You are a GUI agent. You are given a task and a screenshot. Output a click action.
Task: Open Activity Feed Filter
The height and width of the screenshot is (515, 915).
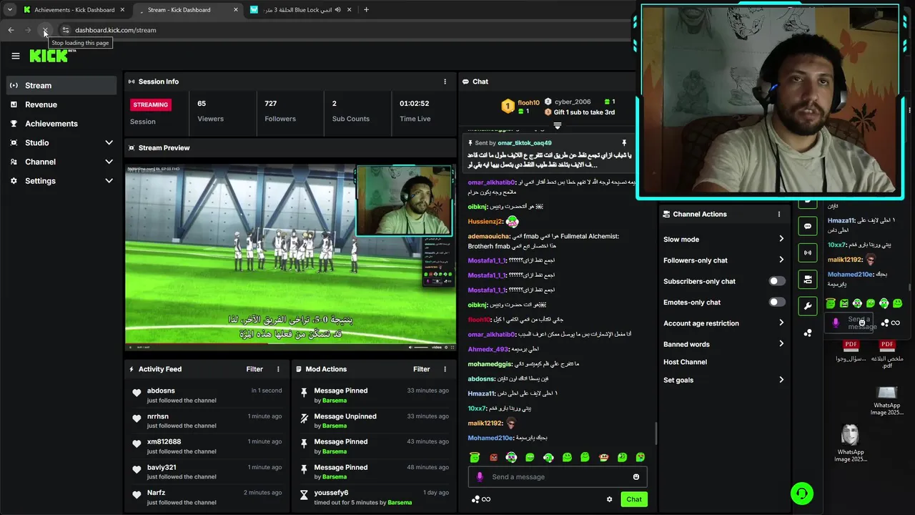pos(254,369)
